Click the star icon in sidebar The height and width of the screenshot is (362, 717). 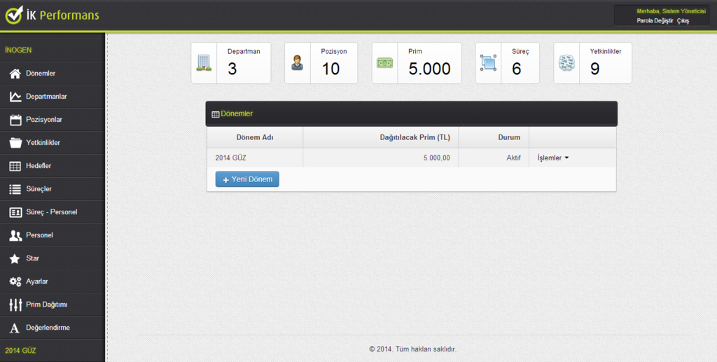pos(15,258)
